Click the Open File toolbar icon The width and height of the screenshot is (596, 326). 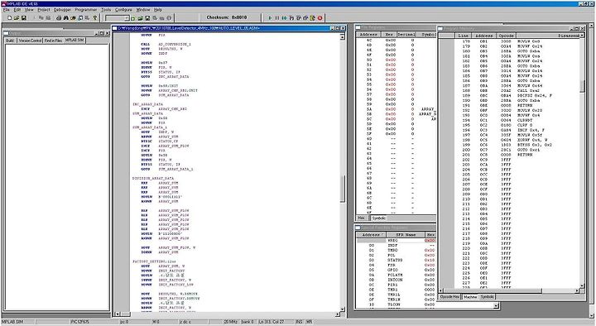[17, 17]
